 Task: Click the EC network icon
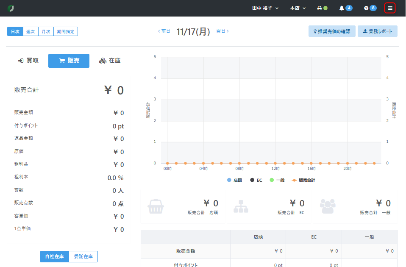pyautogui.click(x=241, y=206)
